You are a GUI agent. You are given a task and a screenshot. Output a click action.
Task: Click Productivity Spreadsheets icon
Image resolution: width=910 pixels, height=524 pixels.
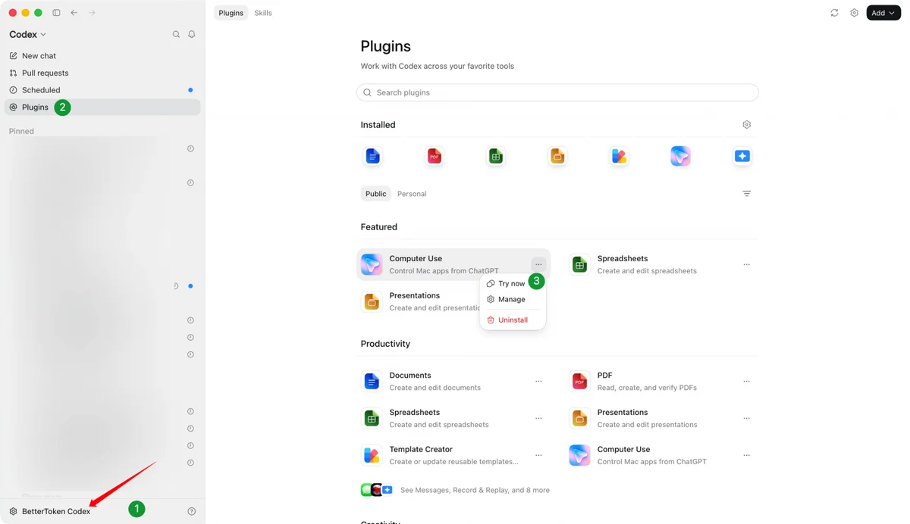372,418
